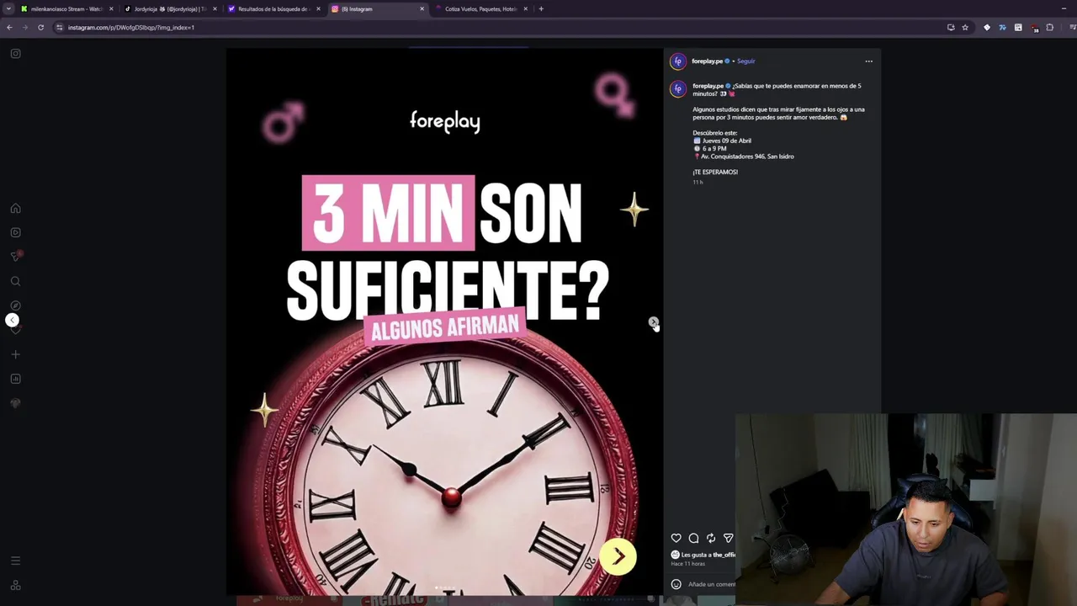
Task: Open Messages icon with notification badge
Action: coord(15,256)
